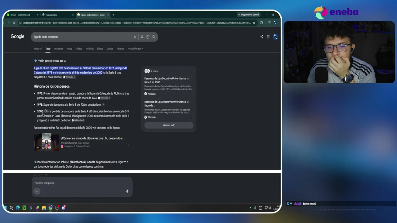Click the Mostrar todo button
This screenshot has width=397, height=223.
(x=169, y=125)
